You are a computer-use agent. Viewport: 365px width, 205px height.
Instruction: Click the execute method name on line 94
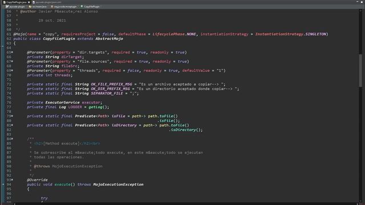coord(62,184)
